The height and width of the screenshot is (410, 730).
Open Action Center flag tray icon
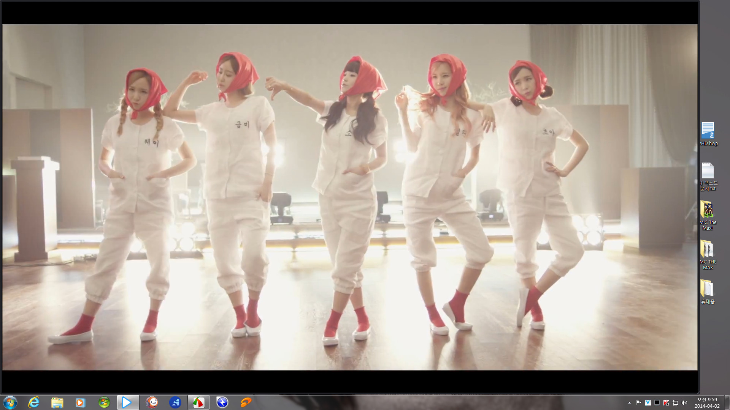coord(638,403)
